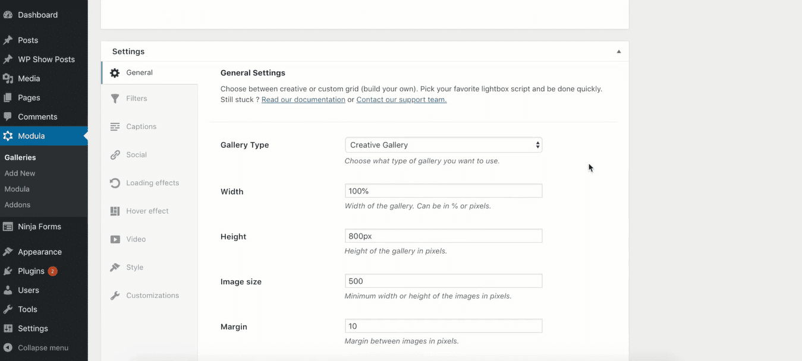Image resolution: width=802 pixels, height=361 pixels.
Task: Open the Style tab
Action: tap(149, 267)
